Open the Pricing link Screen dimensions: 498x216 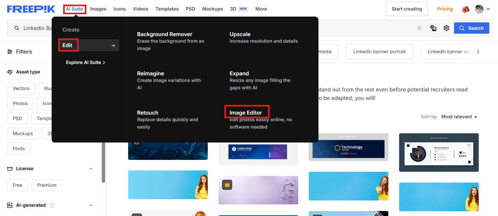tap(445, 9)
